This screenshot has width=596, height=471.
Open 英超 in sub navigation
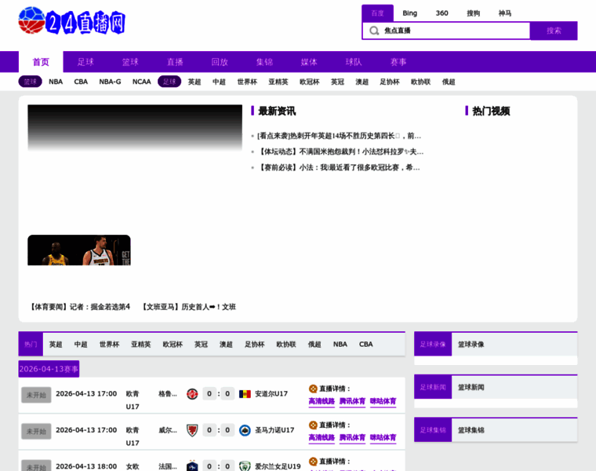(194, 82)
